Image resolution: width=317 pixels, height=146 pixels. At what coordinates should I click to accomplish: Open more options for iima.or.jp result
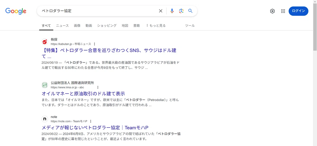pyautogui.click(x=98, y=87)
